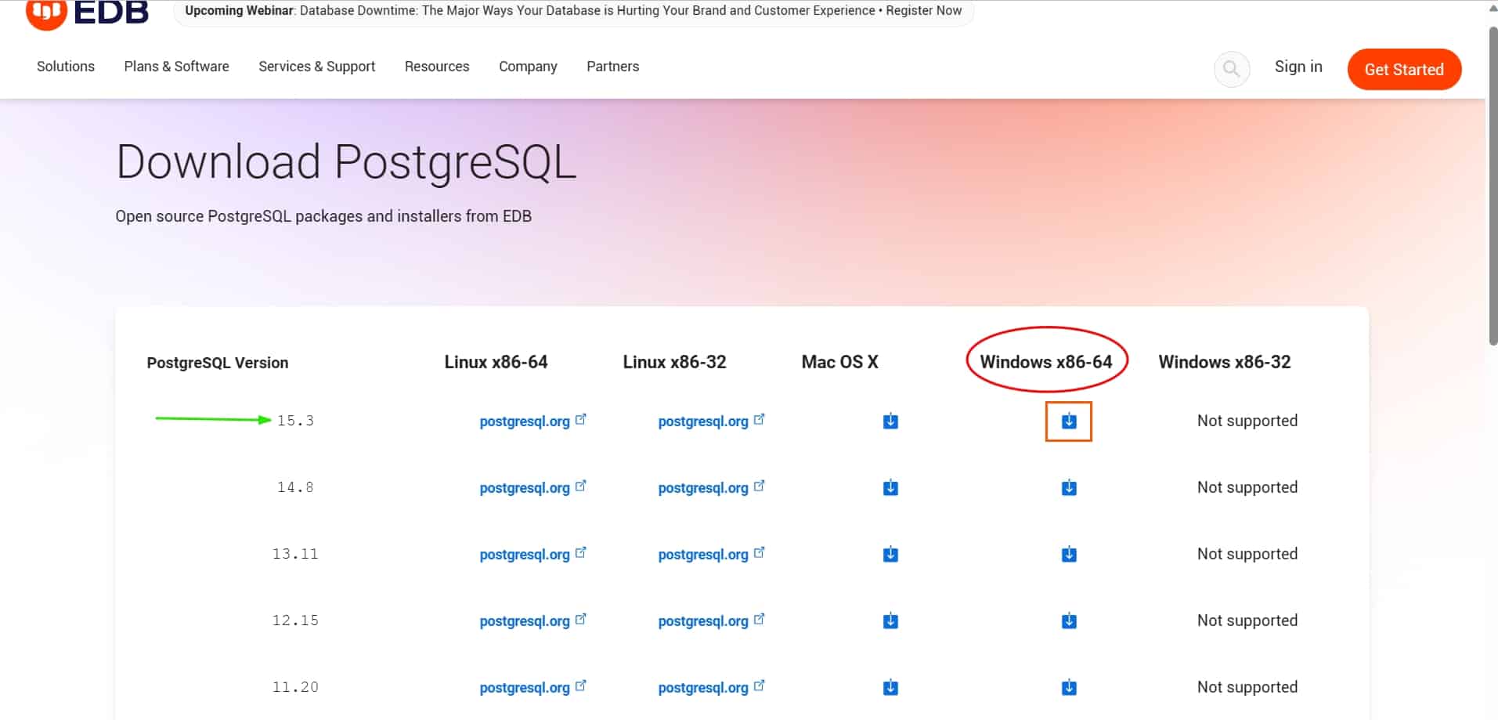Screen dimensions: 1498x720
Task: Click the EDB logo
Action: coord(88,11)
